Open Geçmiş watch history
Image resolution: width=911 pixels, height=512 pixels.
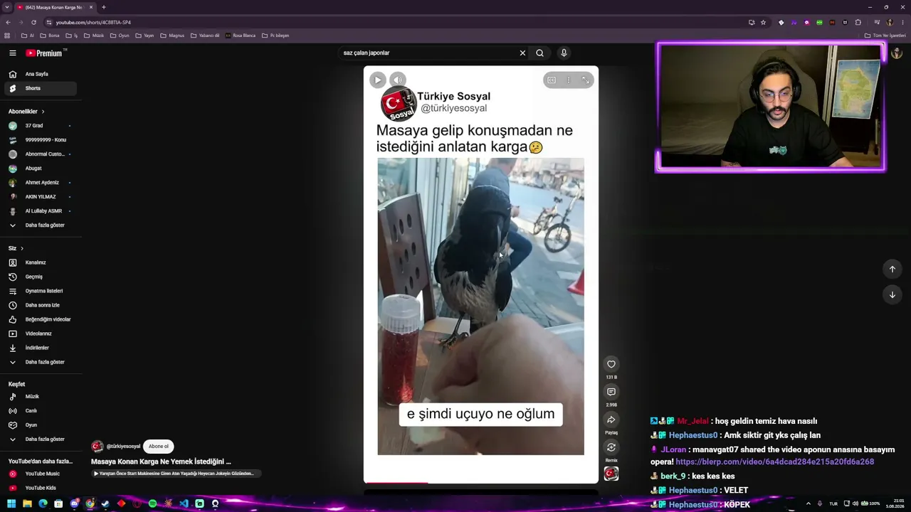click(x=40, y=277)
